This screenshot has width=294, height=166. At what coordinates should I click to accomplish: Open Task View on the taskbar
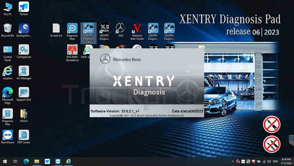[x=15, y=161]
